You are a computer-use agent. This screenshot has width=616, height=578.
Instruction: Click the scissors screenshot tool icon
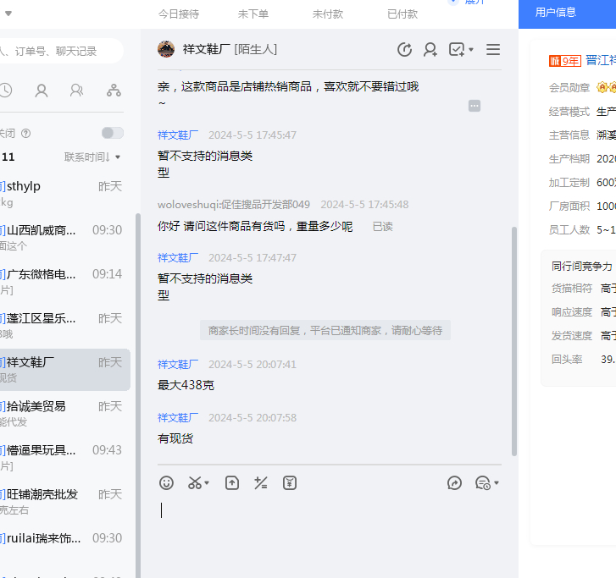click(195, 483)
